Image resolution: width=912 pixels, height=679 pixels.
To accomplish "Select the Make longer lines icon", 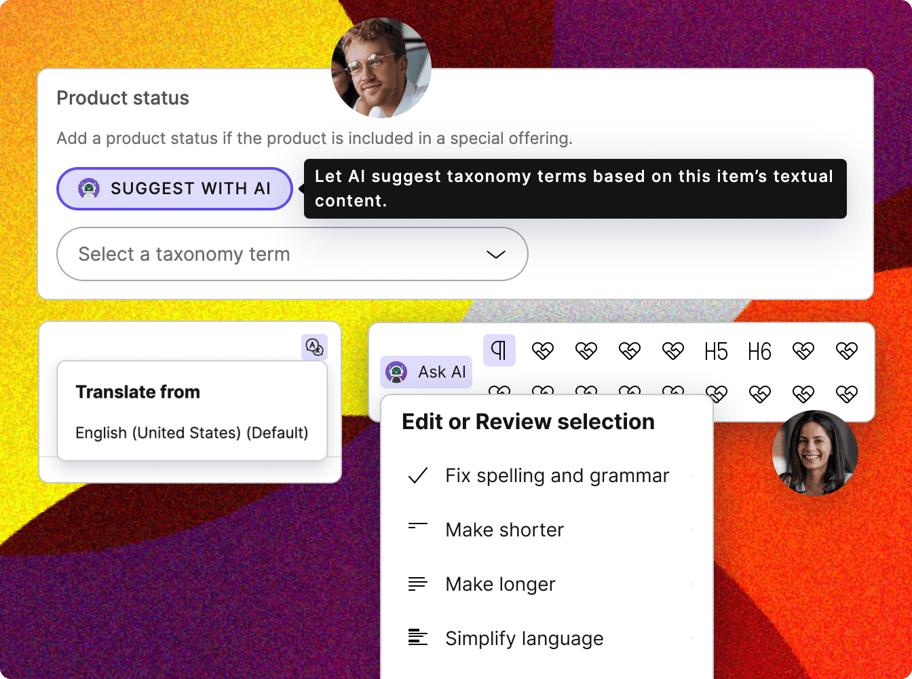I will (x=419, y=583).
